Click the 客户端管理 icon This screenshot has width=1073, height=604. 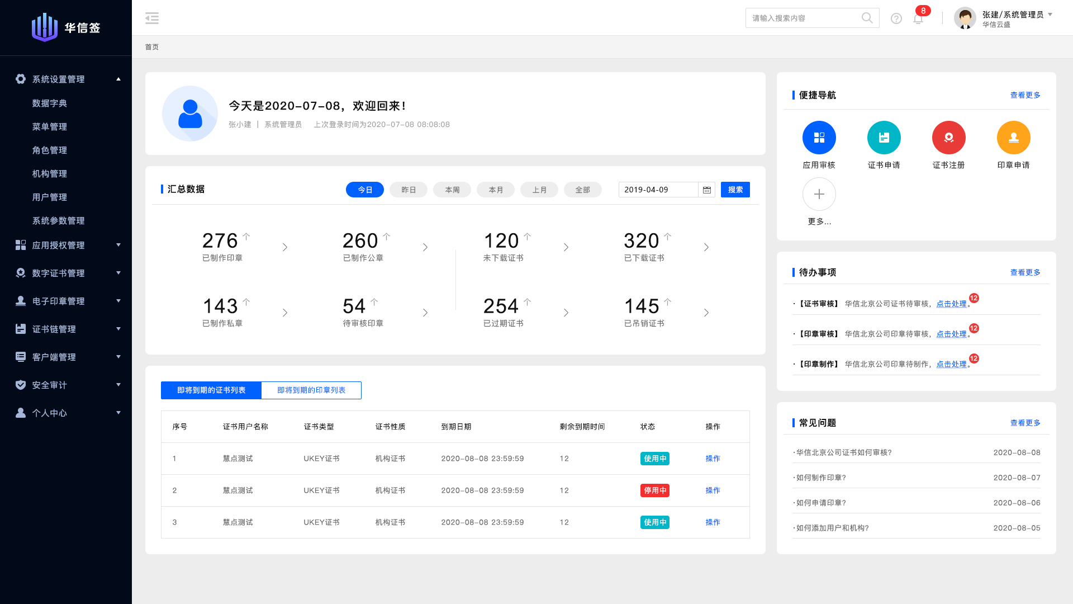21,357
